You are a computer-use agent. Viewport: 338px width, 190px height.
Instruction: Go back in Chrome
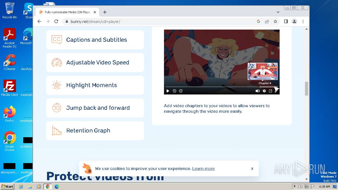(39, 21)
